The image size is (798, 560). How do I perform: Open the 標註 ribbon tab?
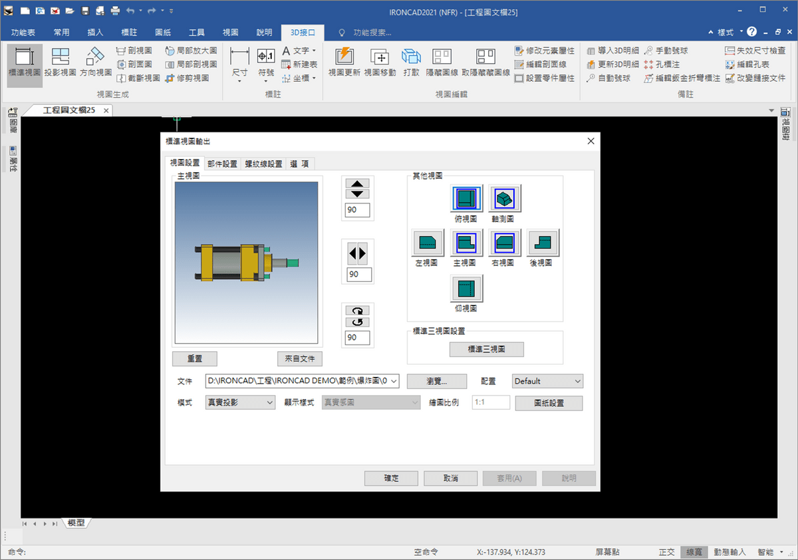tap(130, 32)
